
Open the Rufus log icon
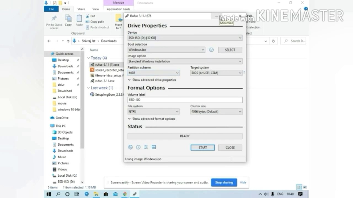154,147
